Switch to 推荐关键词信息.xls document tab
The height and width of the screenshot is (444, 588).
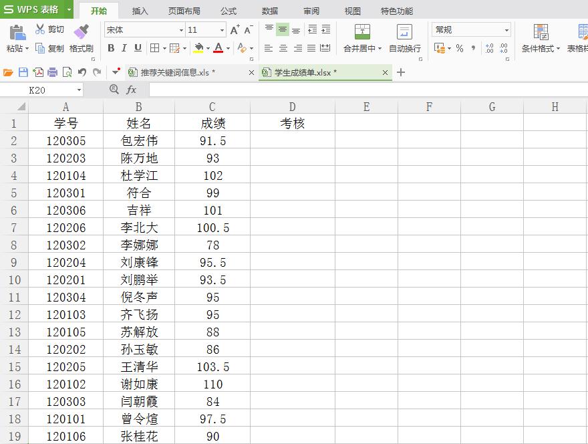pos(176,72)
